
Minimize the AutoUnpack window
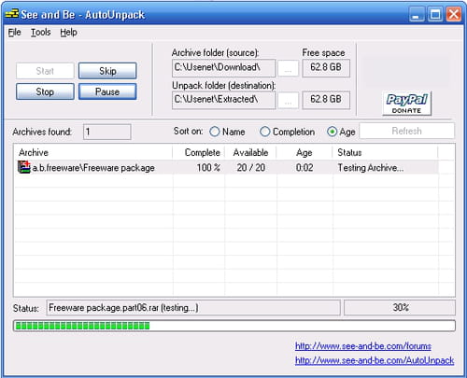(x=417, y=14)
